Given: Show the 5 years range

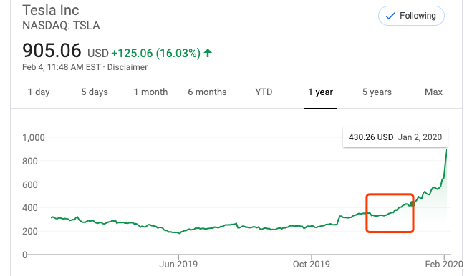Looking at the screenshot, I should [x=377, y=92].
